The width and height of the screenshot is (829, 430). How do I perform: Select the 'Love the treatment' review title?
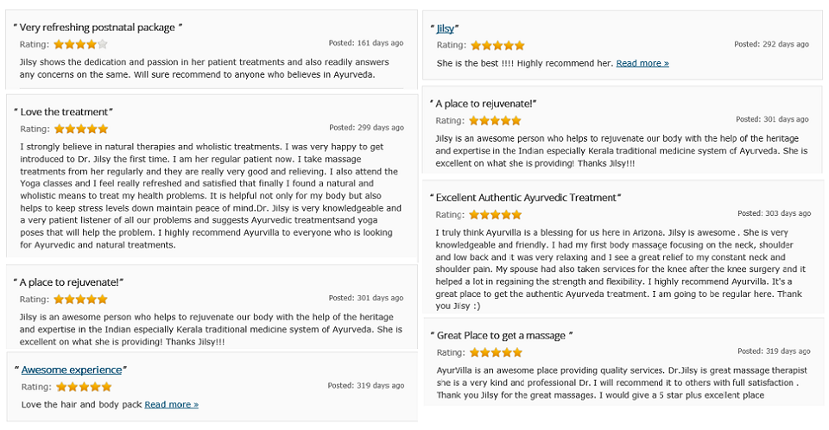coord(64,111)
